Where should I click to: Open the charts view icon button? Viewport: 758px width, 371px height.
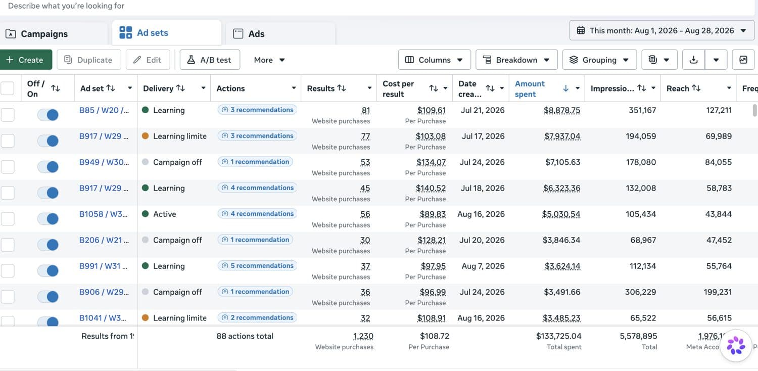[743, 60]
